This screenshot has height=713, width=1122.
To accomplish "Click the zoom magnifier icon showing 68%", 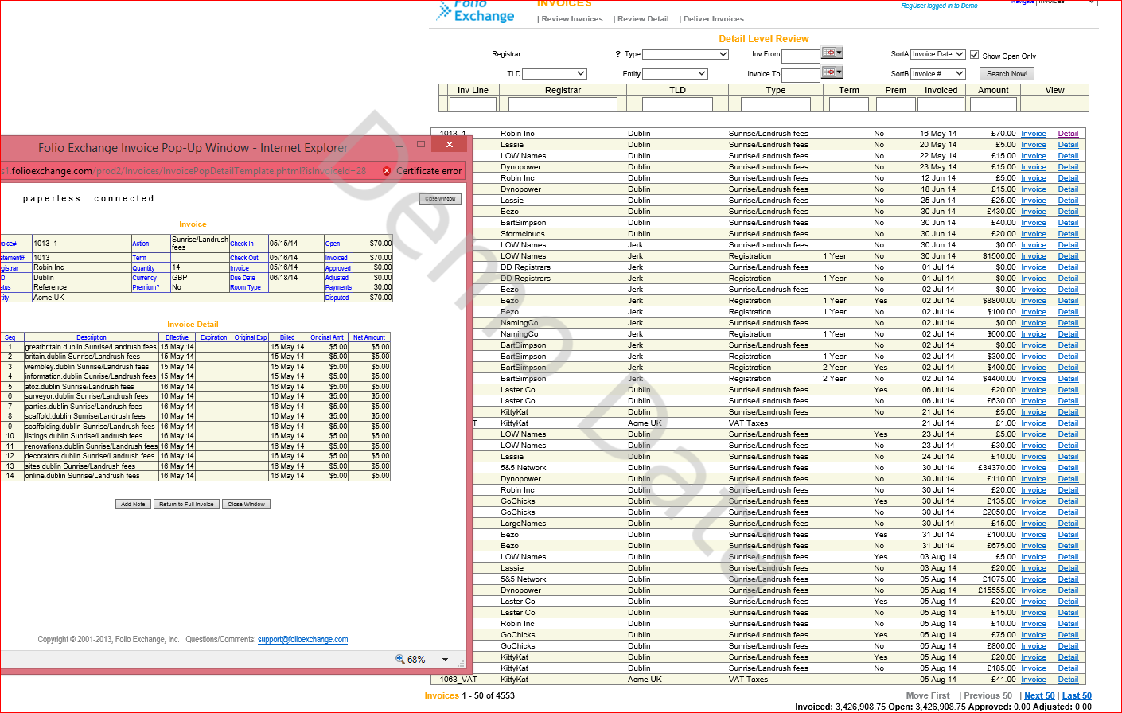I will [x=400, y=659].
